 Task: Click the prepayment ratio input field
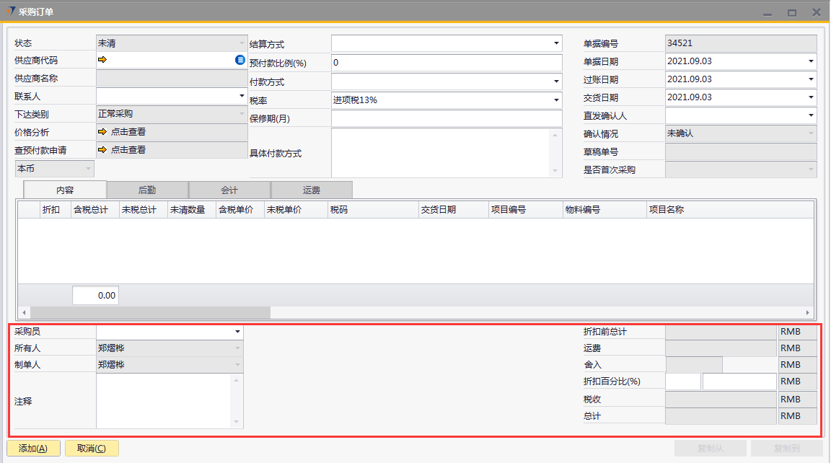pos(446,63)
